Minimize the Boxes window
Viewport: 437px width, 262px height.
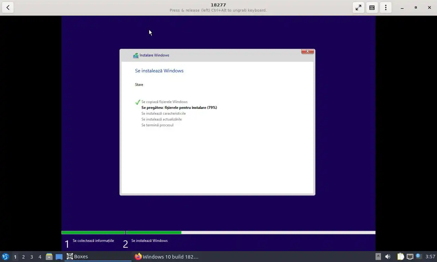click(402, 8)
